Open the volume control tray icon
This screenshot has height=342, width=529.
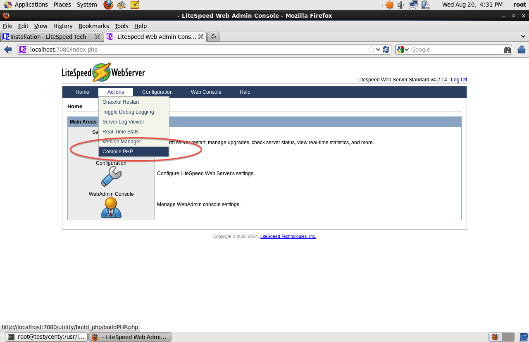pos(401,5)
